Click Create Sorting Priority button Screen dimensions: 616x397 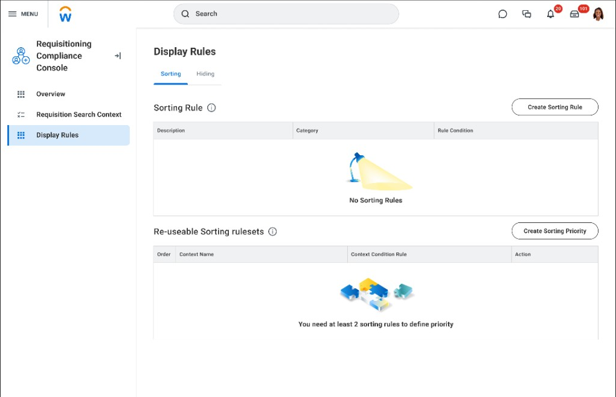point(555,231)
